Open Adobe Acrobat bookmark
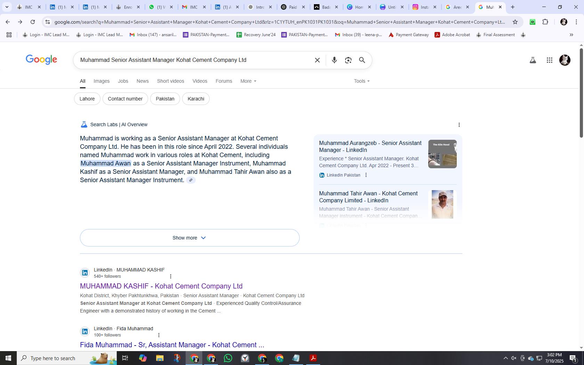The image size is (584, 365). [452, 35]
